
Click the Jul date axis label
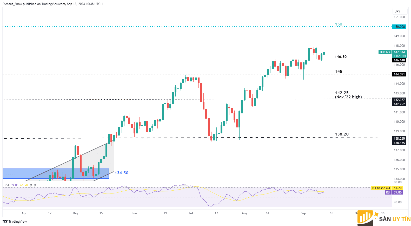pyautogui.click(x=191, y=213)
